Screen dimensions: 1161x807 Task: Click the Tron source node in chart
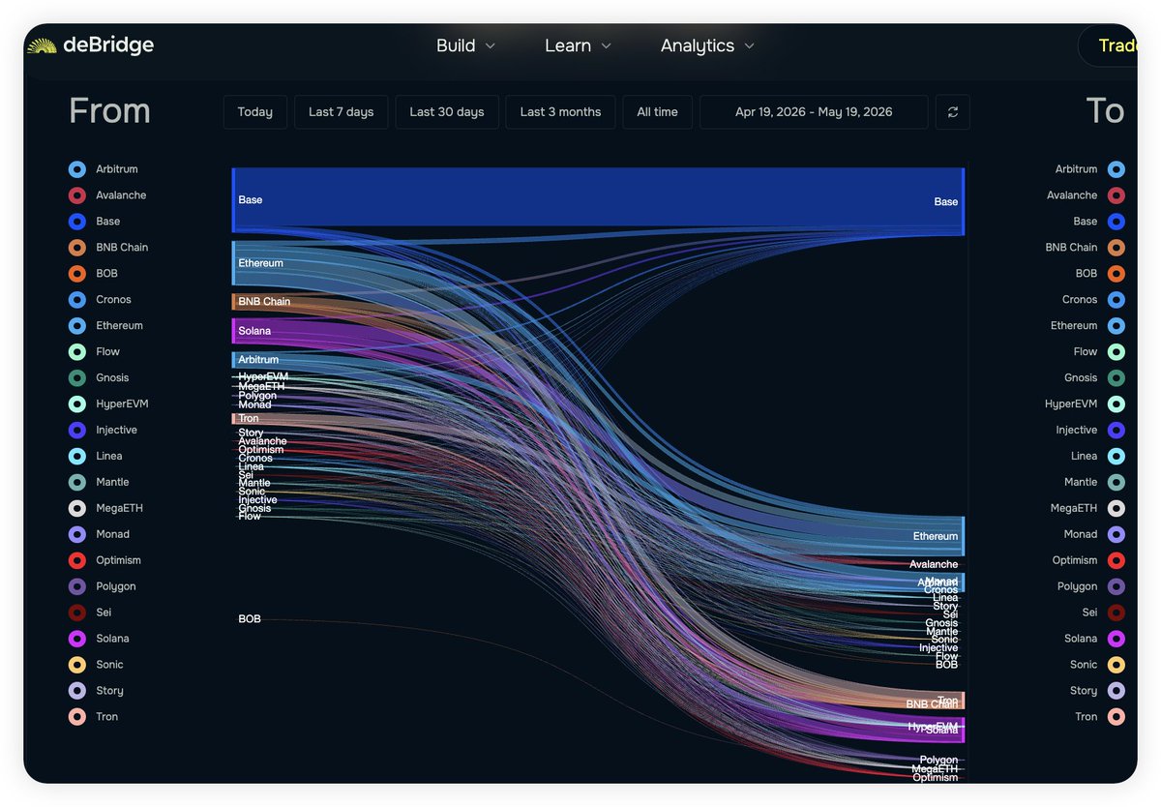(x=235, y=419)
